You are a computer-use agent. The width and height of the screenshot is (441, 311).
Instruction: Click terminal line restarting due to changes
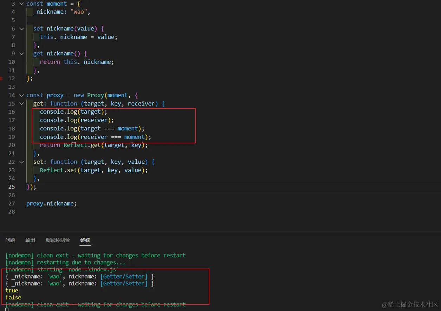[65, 262]
